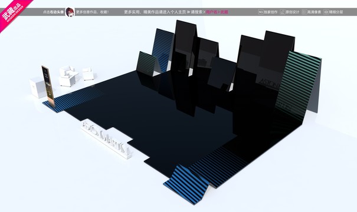Click the NO. icon beside 独家创作
Viewport: 357px width, 212px height.
[x=261, y=12]
